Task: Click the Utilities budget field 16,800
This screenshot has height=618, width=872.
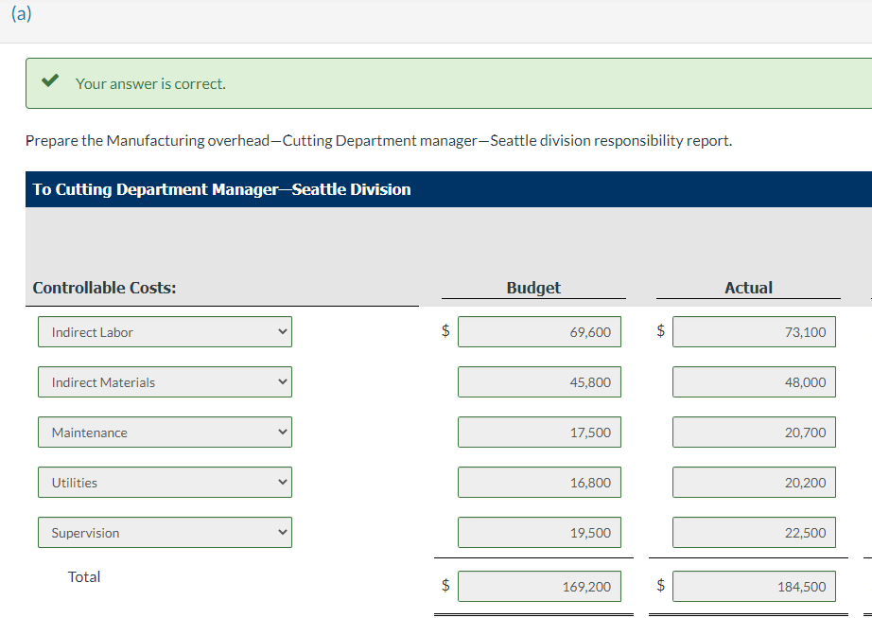Action: [539, 482]
